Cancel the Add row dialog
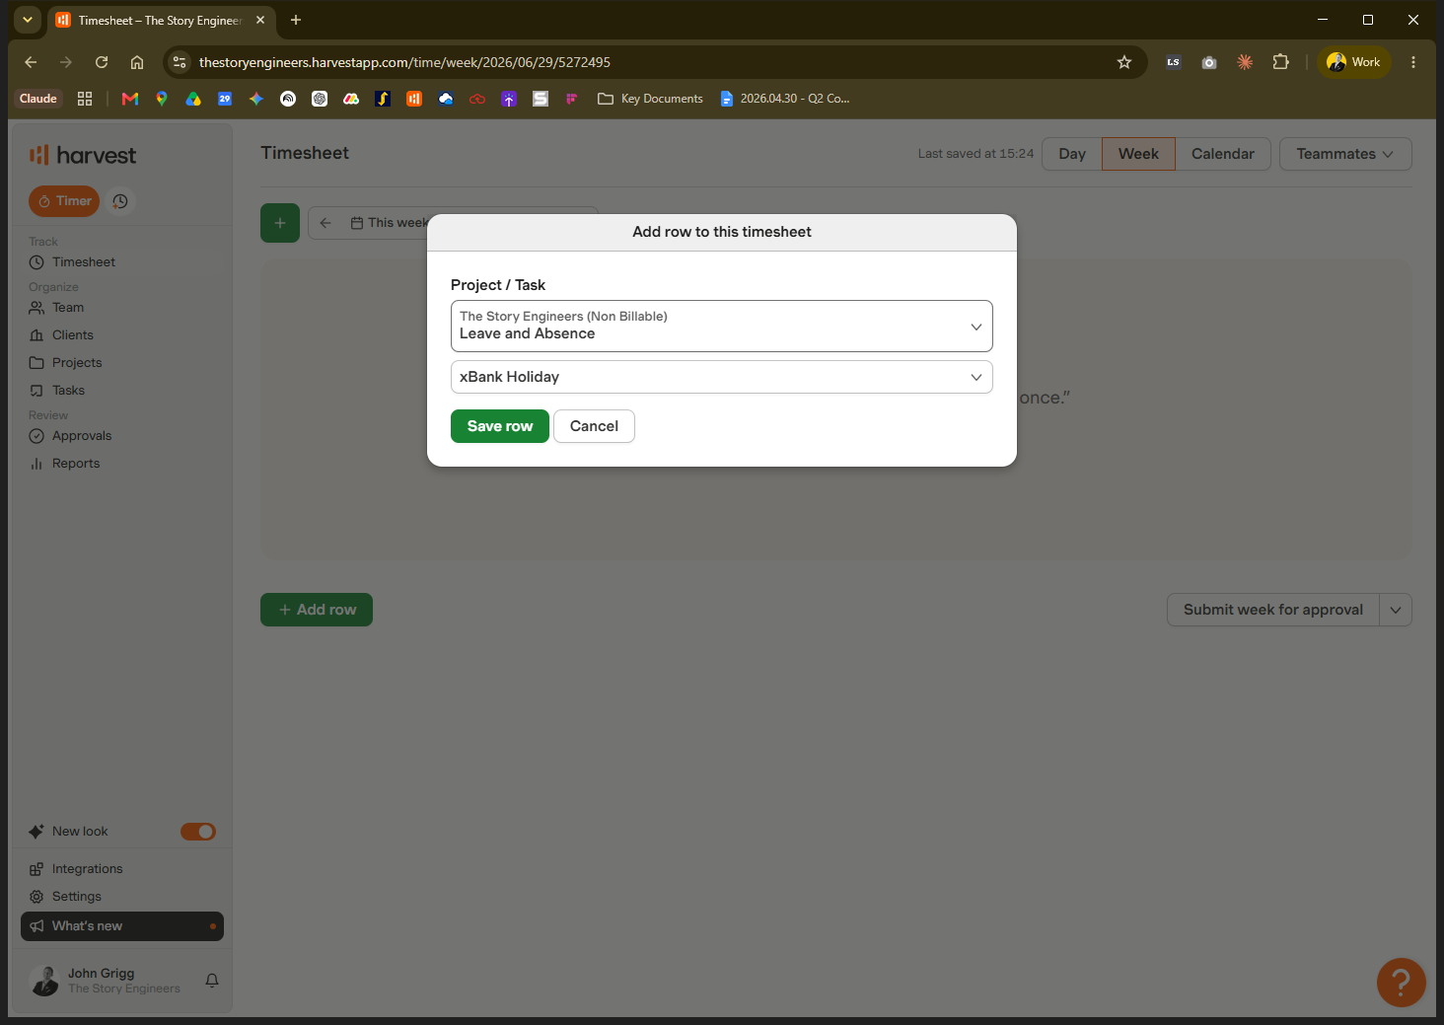Image resolution: width=1444 pixels, height=1025 pixels. click(594, 426)
